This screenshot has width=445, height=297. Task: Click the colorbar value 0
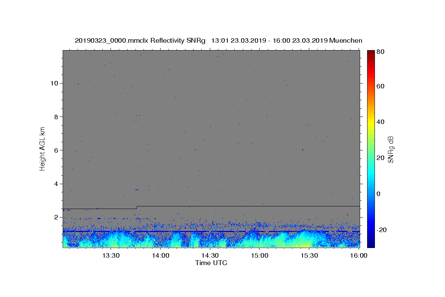pos(379,194)
